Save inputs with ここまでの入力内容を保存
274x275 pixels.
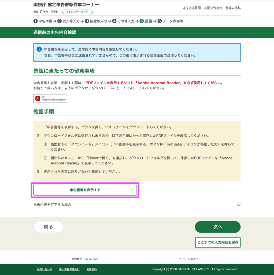(217, 242)
